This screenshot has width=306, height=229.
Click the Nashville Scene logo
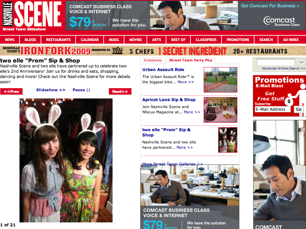coord(32,14)
